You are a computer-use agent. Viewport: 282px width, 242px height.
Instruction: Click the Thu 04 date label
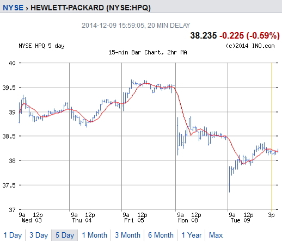point(82,220)
